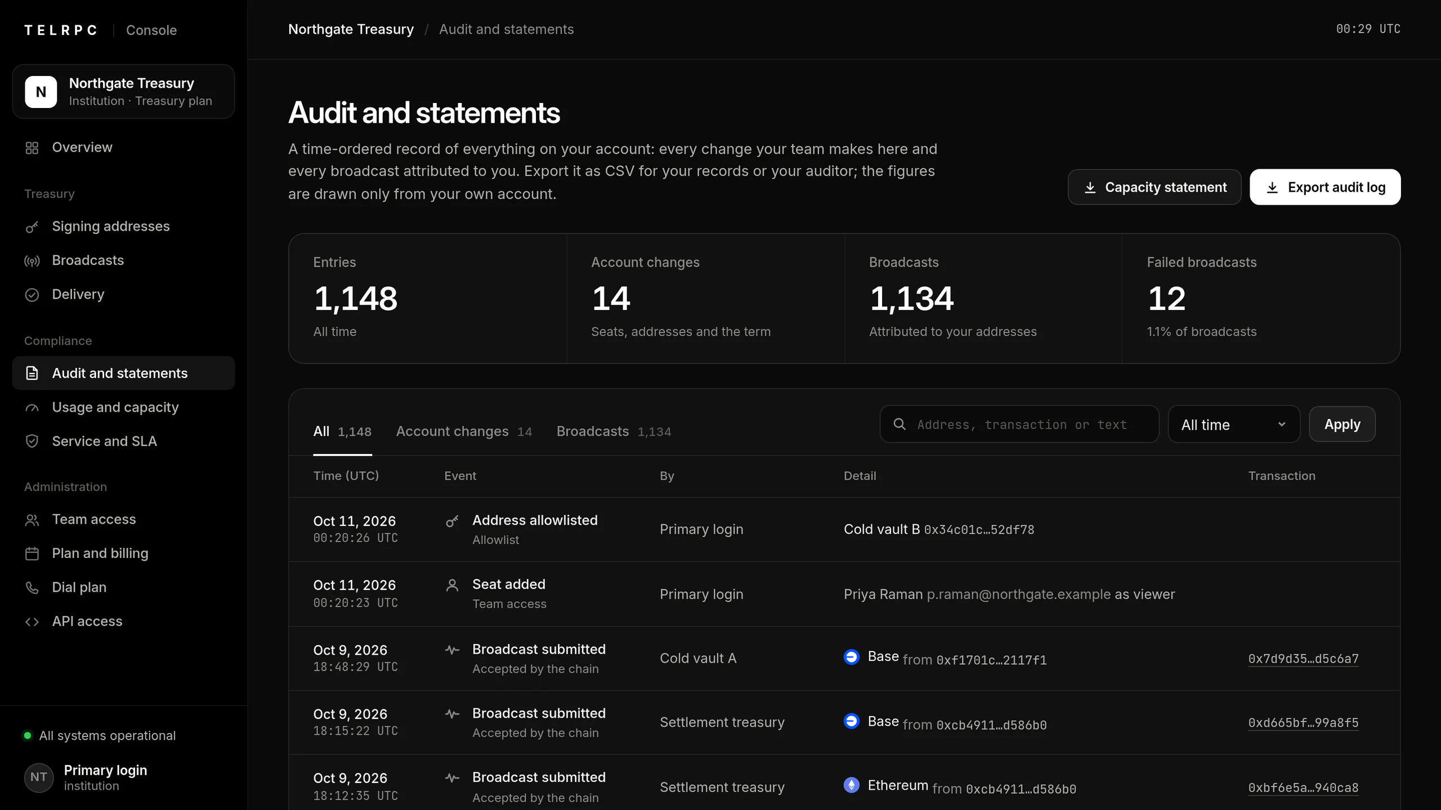This screenshot has width=1441, height=810.
Task: Open the All time range dropdown
Action: (x=1234, y=424)
